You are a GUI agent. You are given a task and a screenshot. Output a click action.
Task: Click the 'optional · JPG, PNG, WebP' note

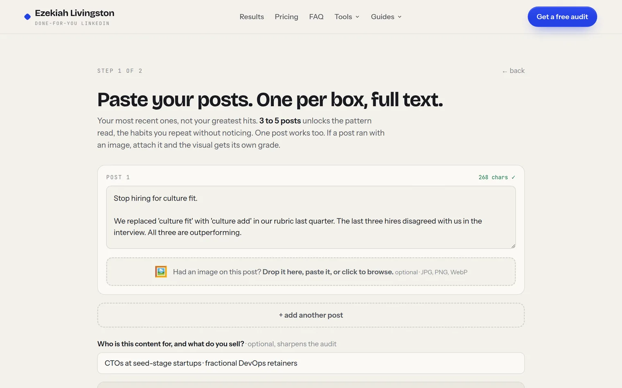click(431, 272)
